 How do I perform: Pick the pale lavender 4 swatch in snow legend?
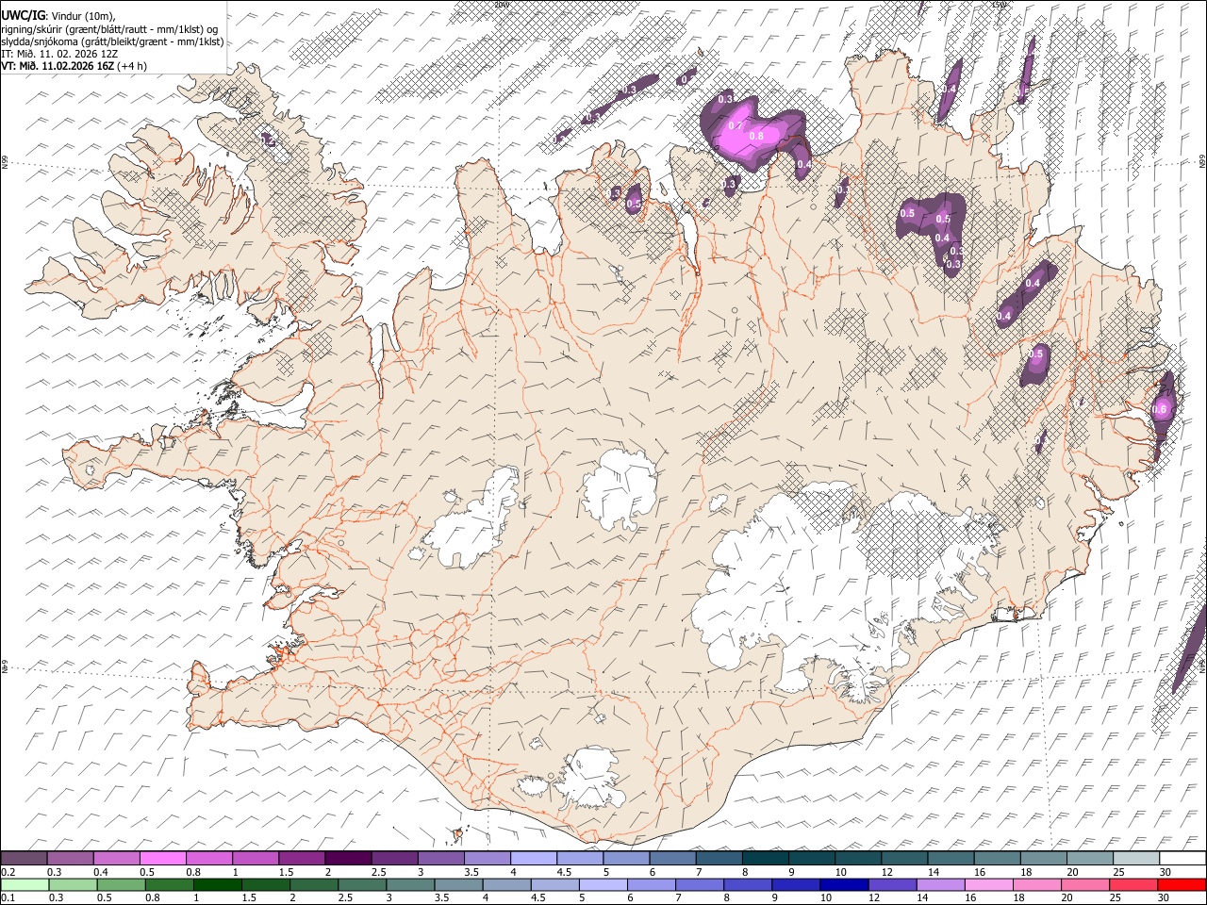coord(534,859)
